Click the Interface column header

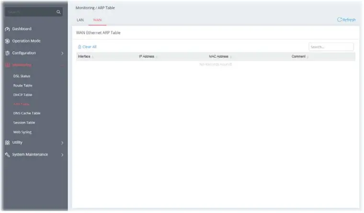[x=84, y=56]
